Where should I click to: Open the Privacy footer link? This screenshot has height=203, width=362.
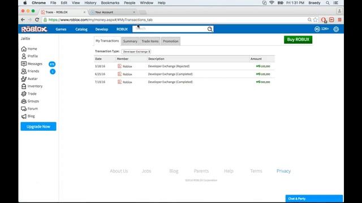(x=283, y=171)
